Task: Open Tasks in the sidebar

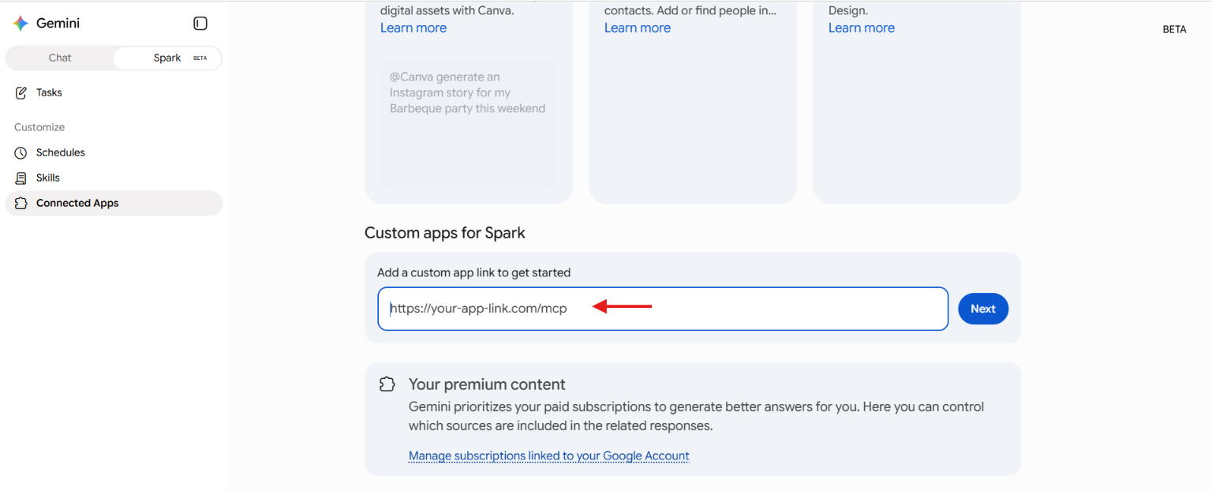Action: [x=114, y=92]
